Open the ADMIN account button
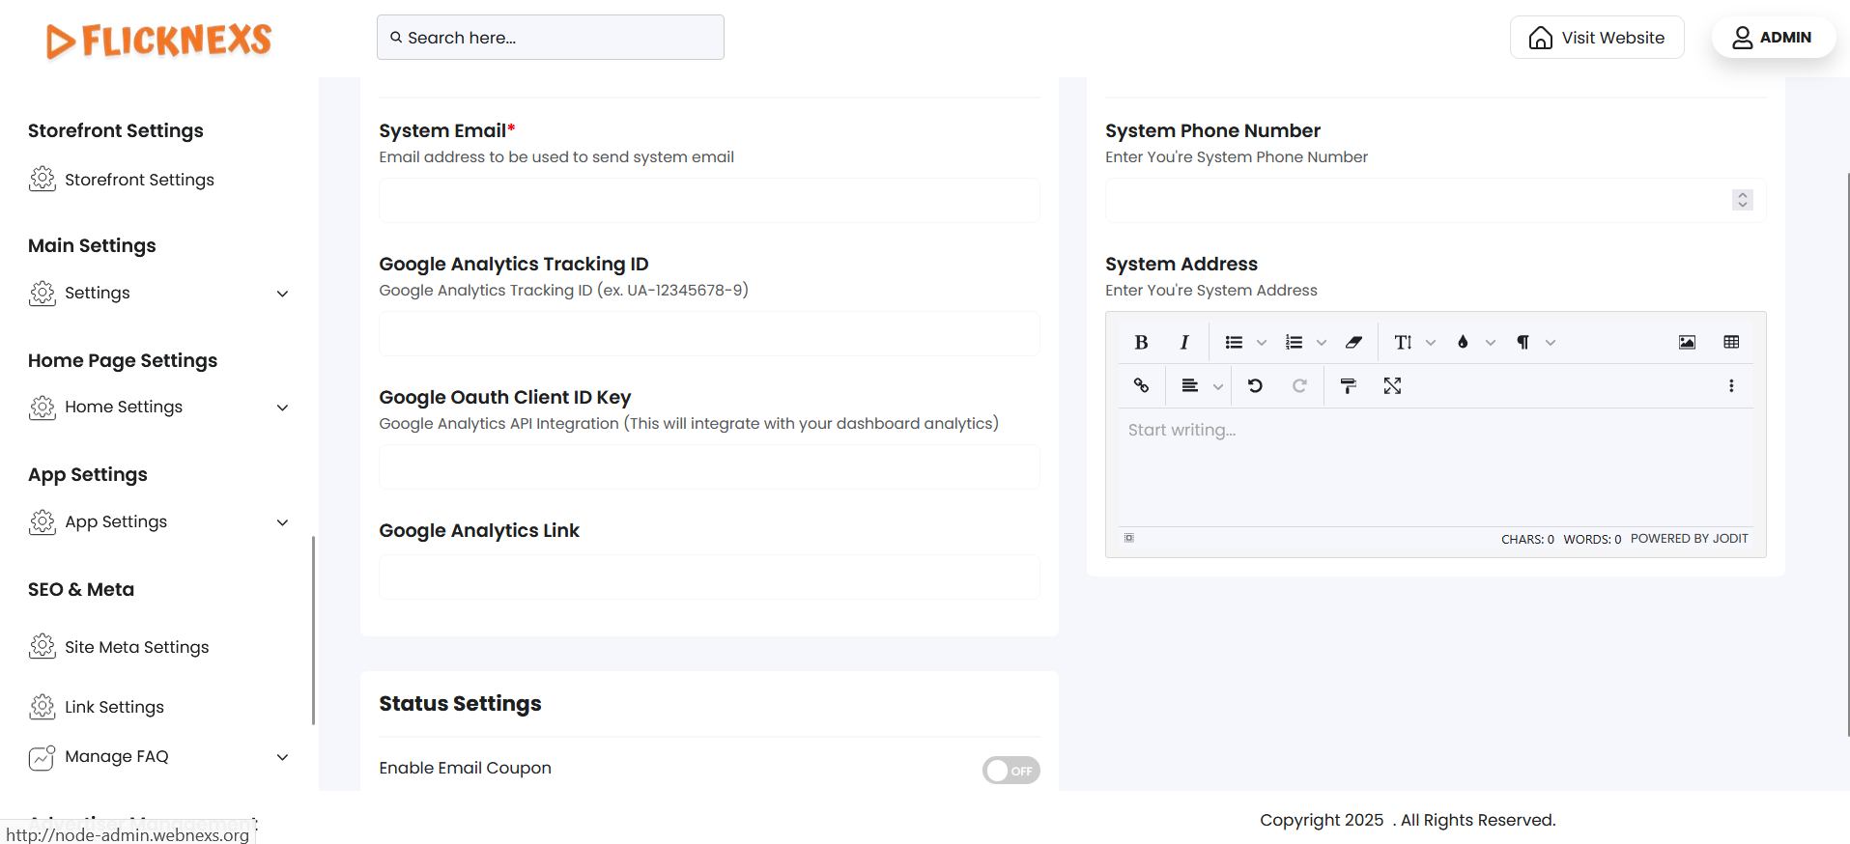 pos(1773,38)
